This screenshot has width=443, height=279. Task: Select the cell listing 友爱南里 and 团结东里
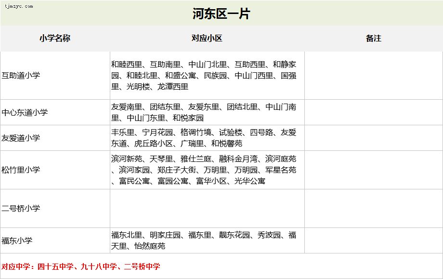pos(207,112)
